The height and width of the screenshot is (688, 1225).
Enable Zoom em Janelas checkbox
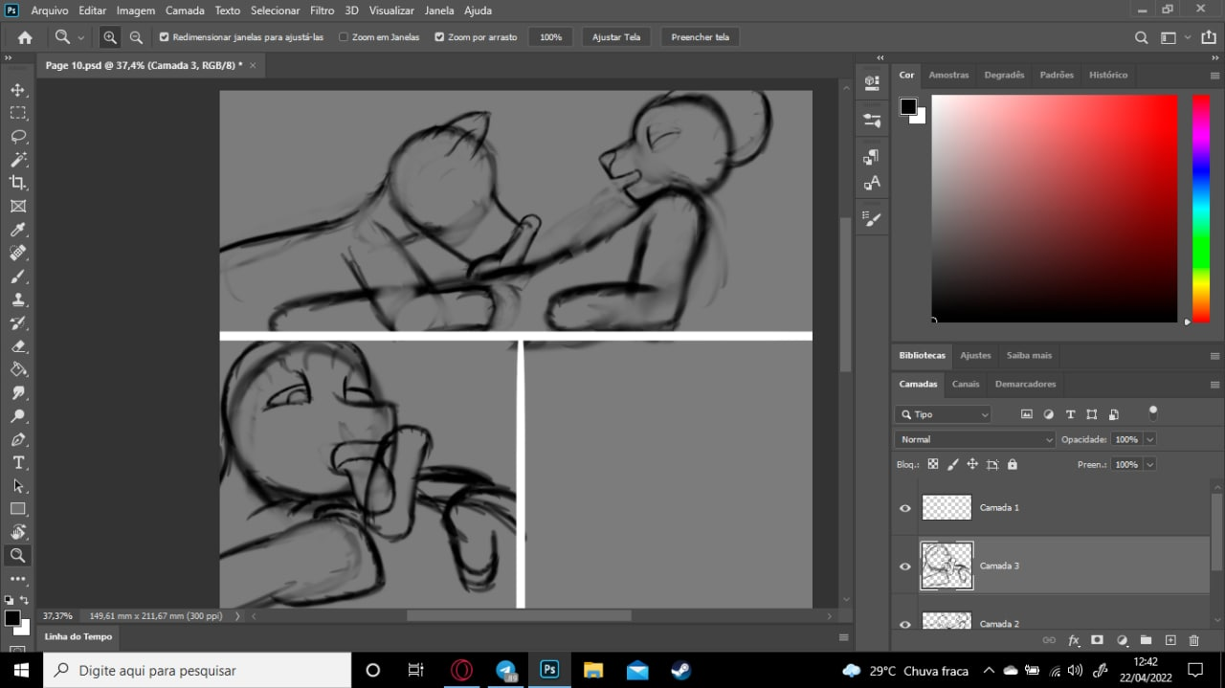[344, 37]
